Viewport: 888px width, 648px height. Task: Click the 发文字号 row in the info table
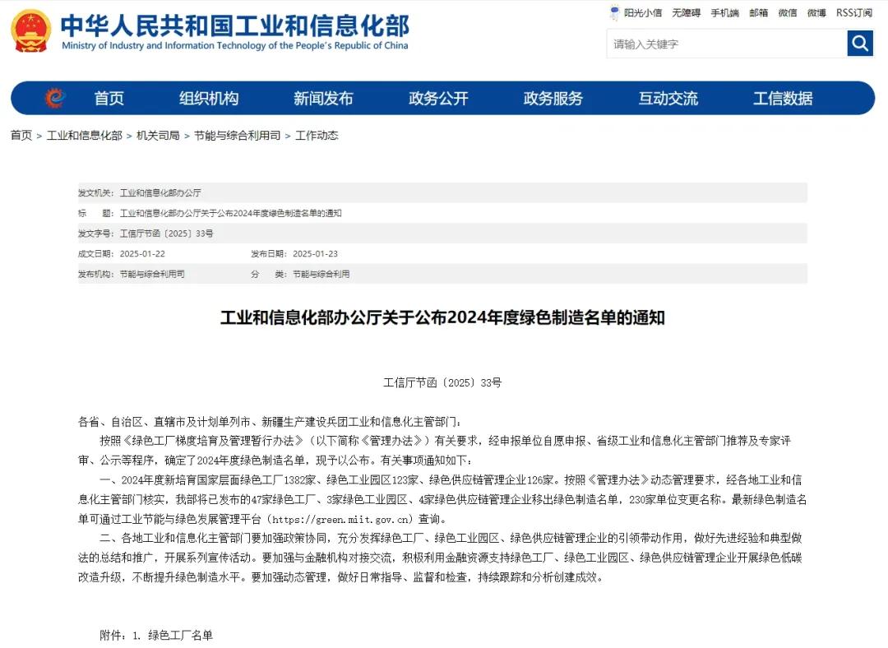442,234
